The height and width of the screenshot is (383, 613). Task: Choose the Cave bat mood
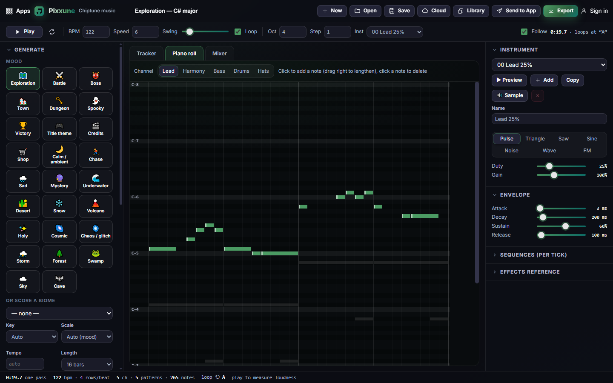59,282
